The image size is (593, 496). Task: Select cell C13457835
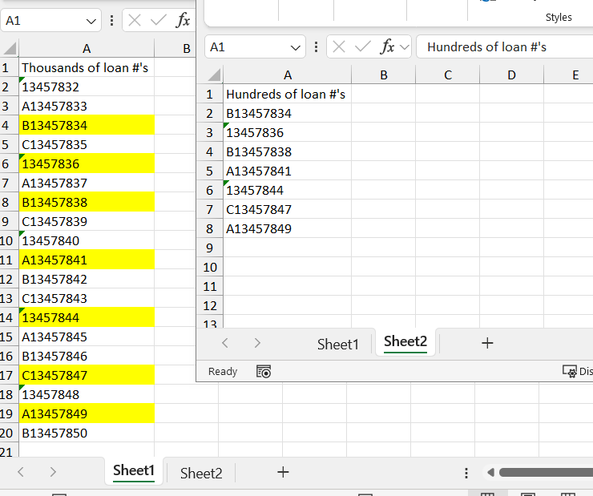pyautogui.click(x=87, y=144)
